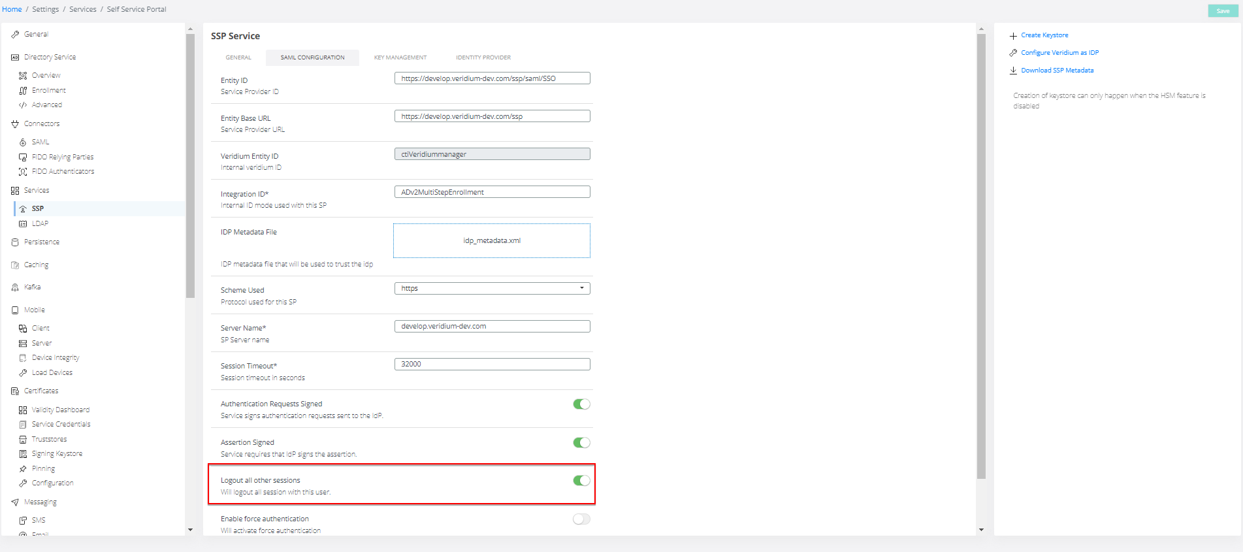The width and height of the screenshot is (1243, 552).
Task: Click the SAML connector icon in sidebar
Action: pyautogui.click(x=23, y=142)
